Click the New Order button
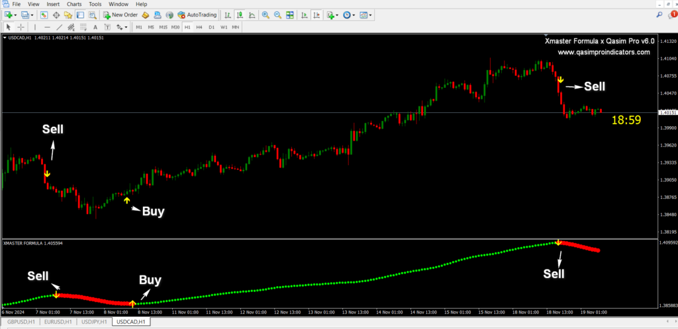The image size is (678, 329). click(x=121, y=15)
